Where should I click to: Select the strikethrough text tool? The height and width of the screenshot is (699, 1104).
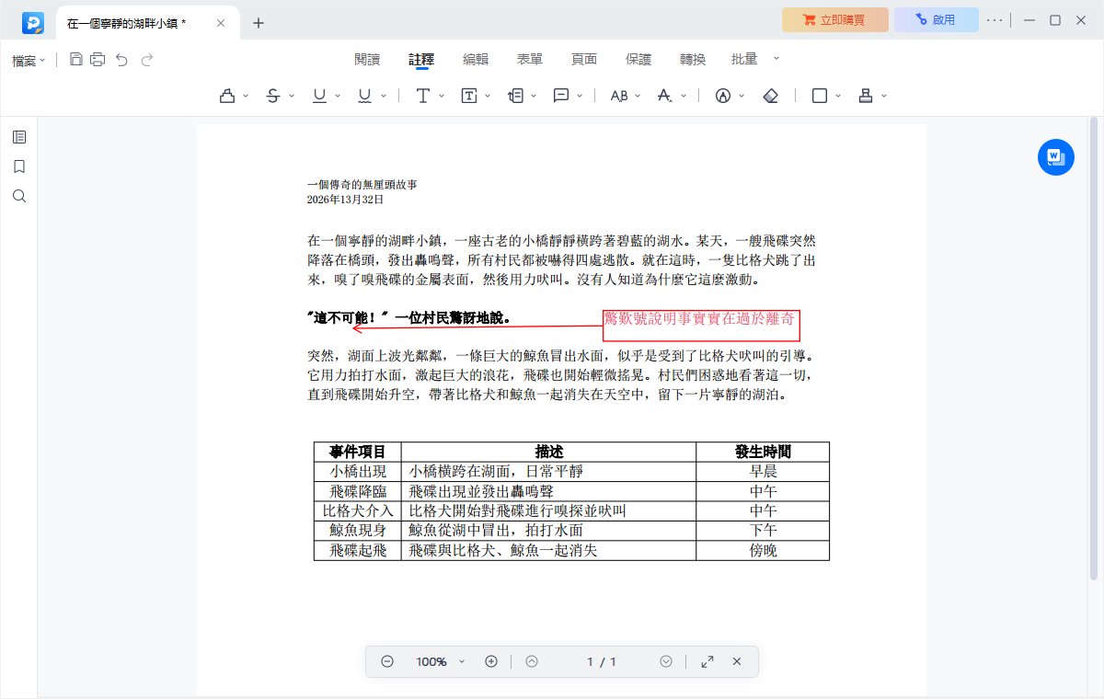(x=272, y=95)
